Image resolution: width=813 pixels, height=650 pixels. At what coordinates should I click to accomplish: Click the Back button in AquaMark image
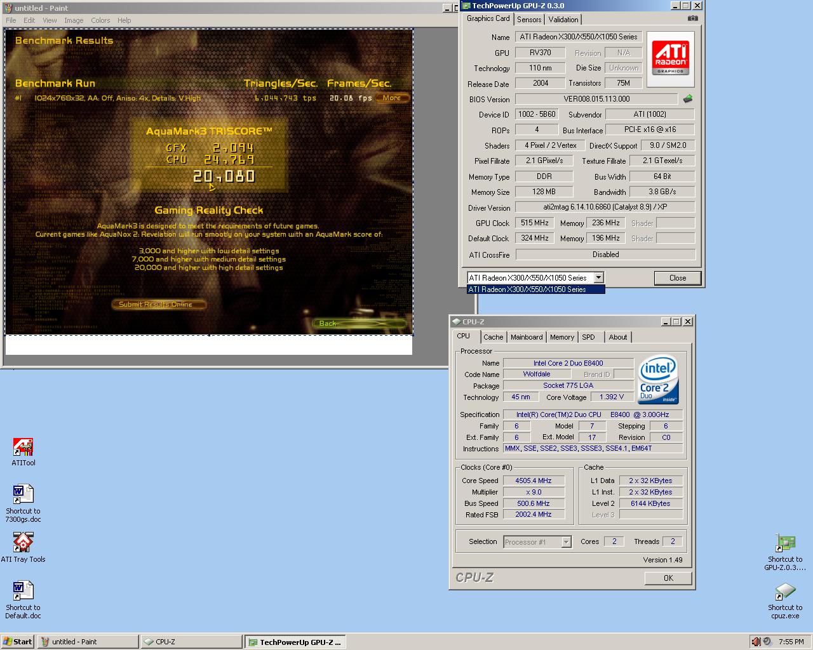[x=360, y=324]
